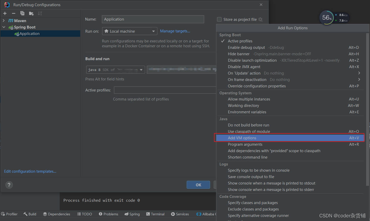This screenshot has width=370, height=221.
Task: Expand the Maven tree node
Action: [x=4, y=21]
